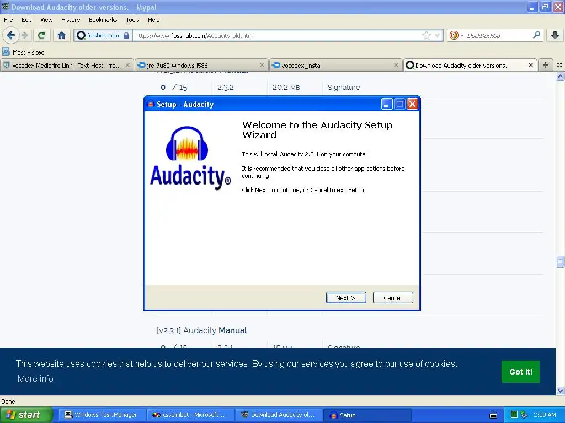Click the search magnifier icon

[x=536, y=35]
